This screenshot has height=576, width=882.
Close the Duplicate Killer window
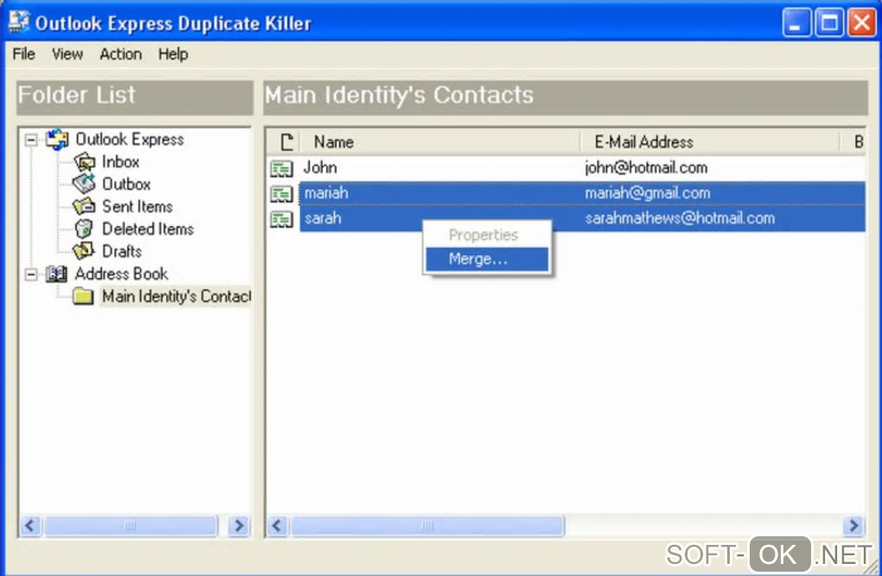(x=862, y=22)
